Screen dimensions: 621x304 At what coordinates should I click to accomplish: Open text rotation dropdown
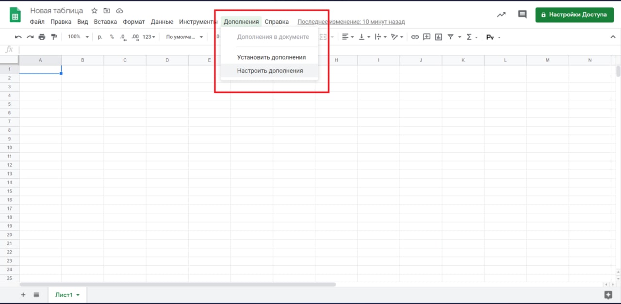point(397,37)
